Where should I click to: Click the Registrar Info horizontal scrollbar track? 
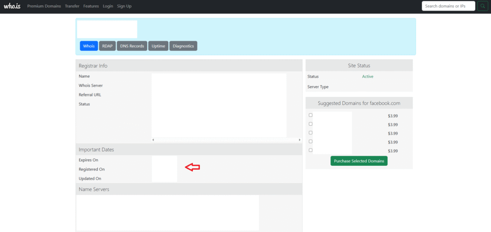click(x=225, y=140)
